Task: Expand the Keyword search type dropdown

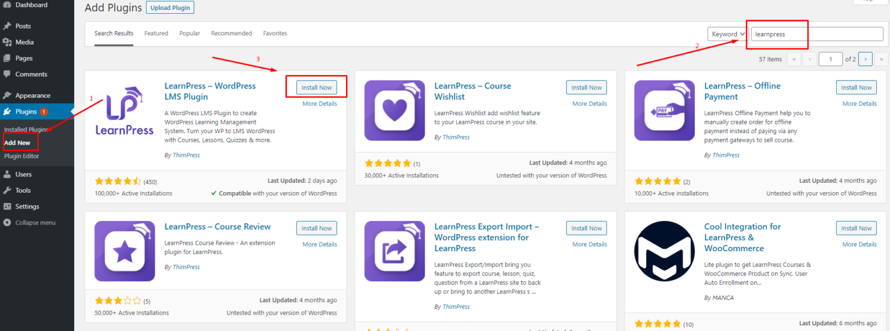Action: pos(728,34)
